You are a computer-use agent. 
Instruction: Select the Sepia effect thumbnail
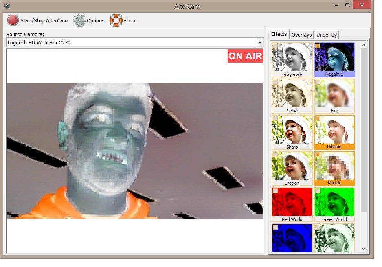pyautogui.click(x=292, y=96)
